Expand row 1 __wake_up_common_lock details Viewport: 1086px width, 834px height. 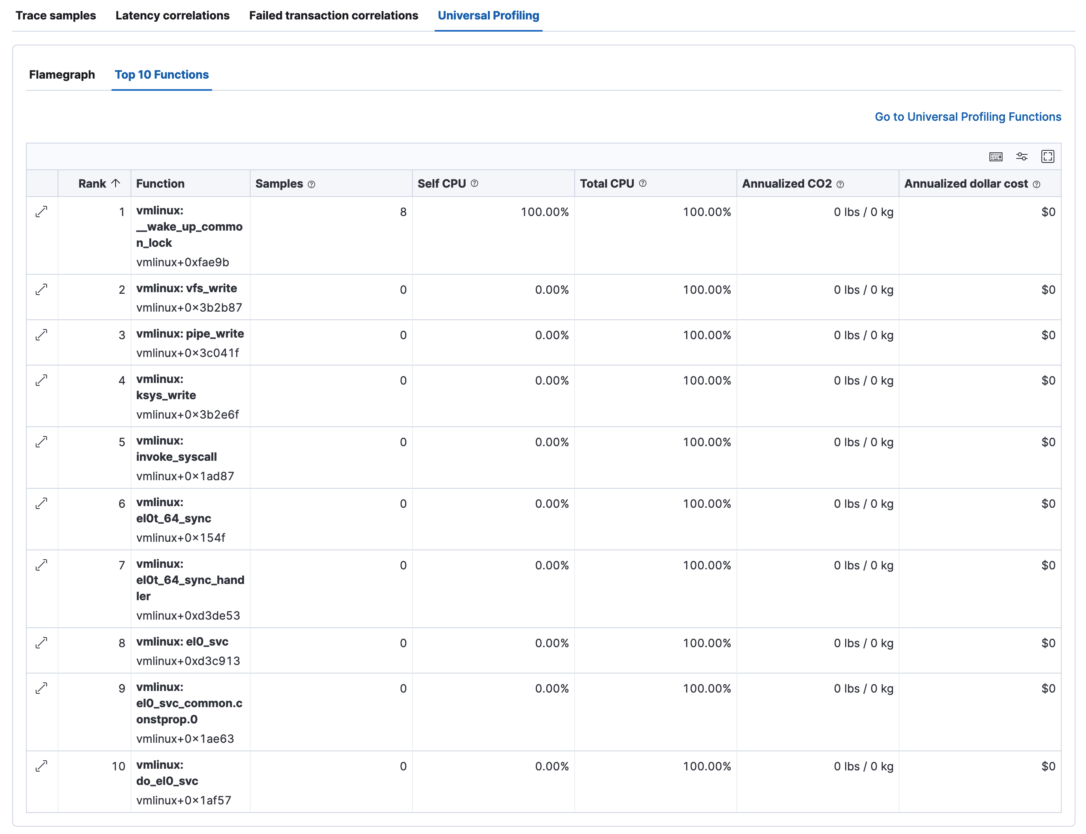pyautogui.click(x=42, y=212)
